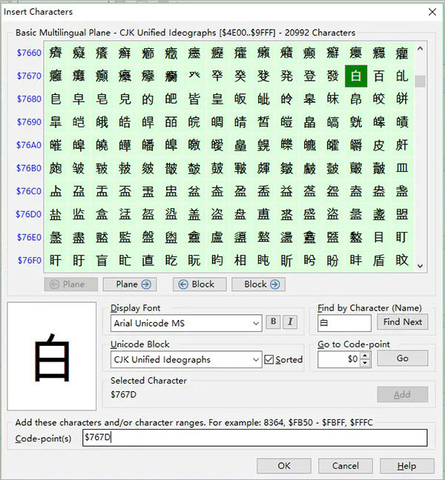Jump to next Block

259,284
